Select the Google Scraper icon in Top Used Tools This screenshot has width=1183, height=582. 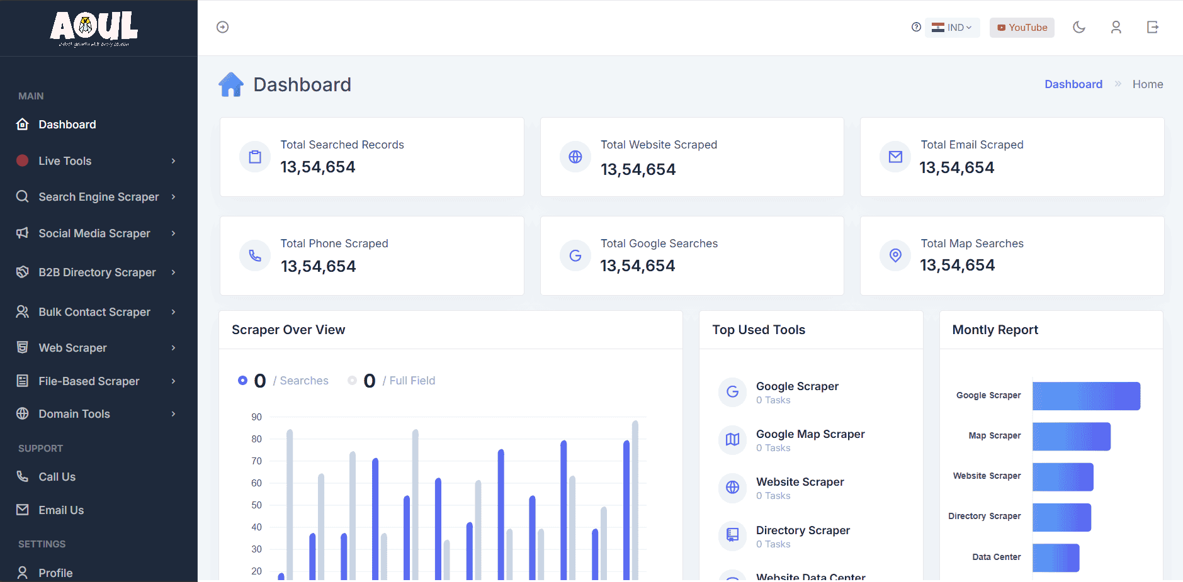pyautogui.click(x=732, y=391)
